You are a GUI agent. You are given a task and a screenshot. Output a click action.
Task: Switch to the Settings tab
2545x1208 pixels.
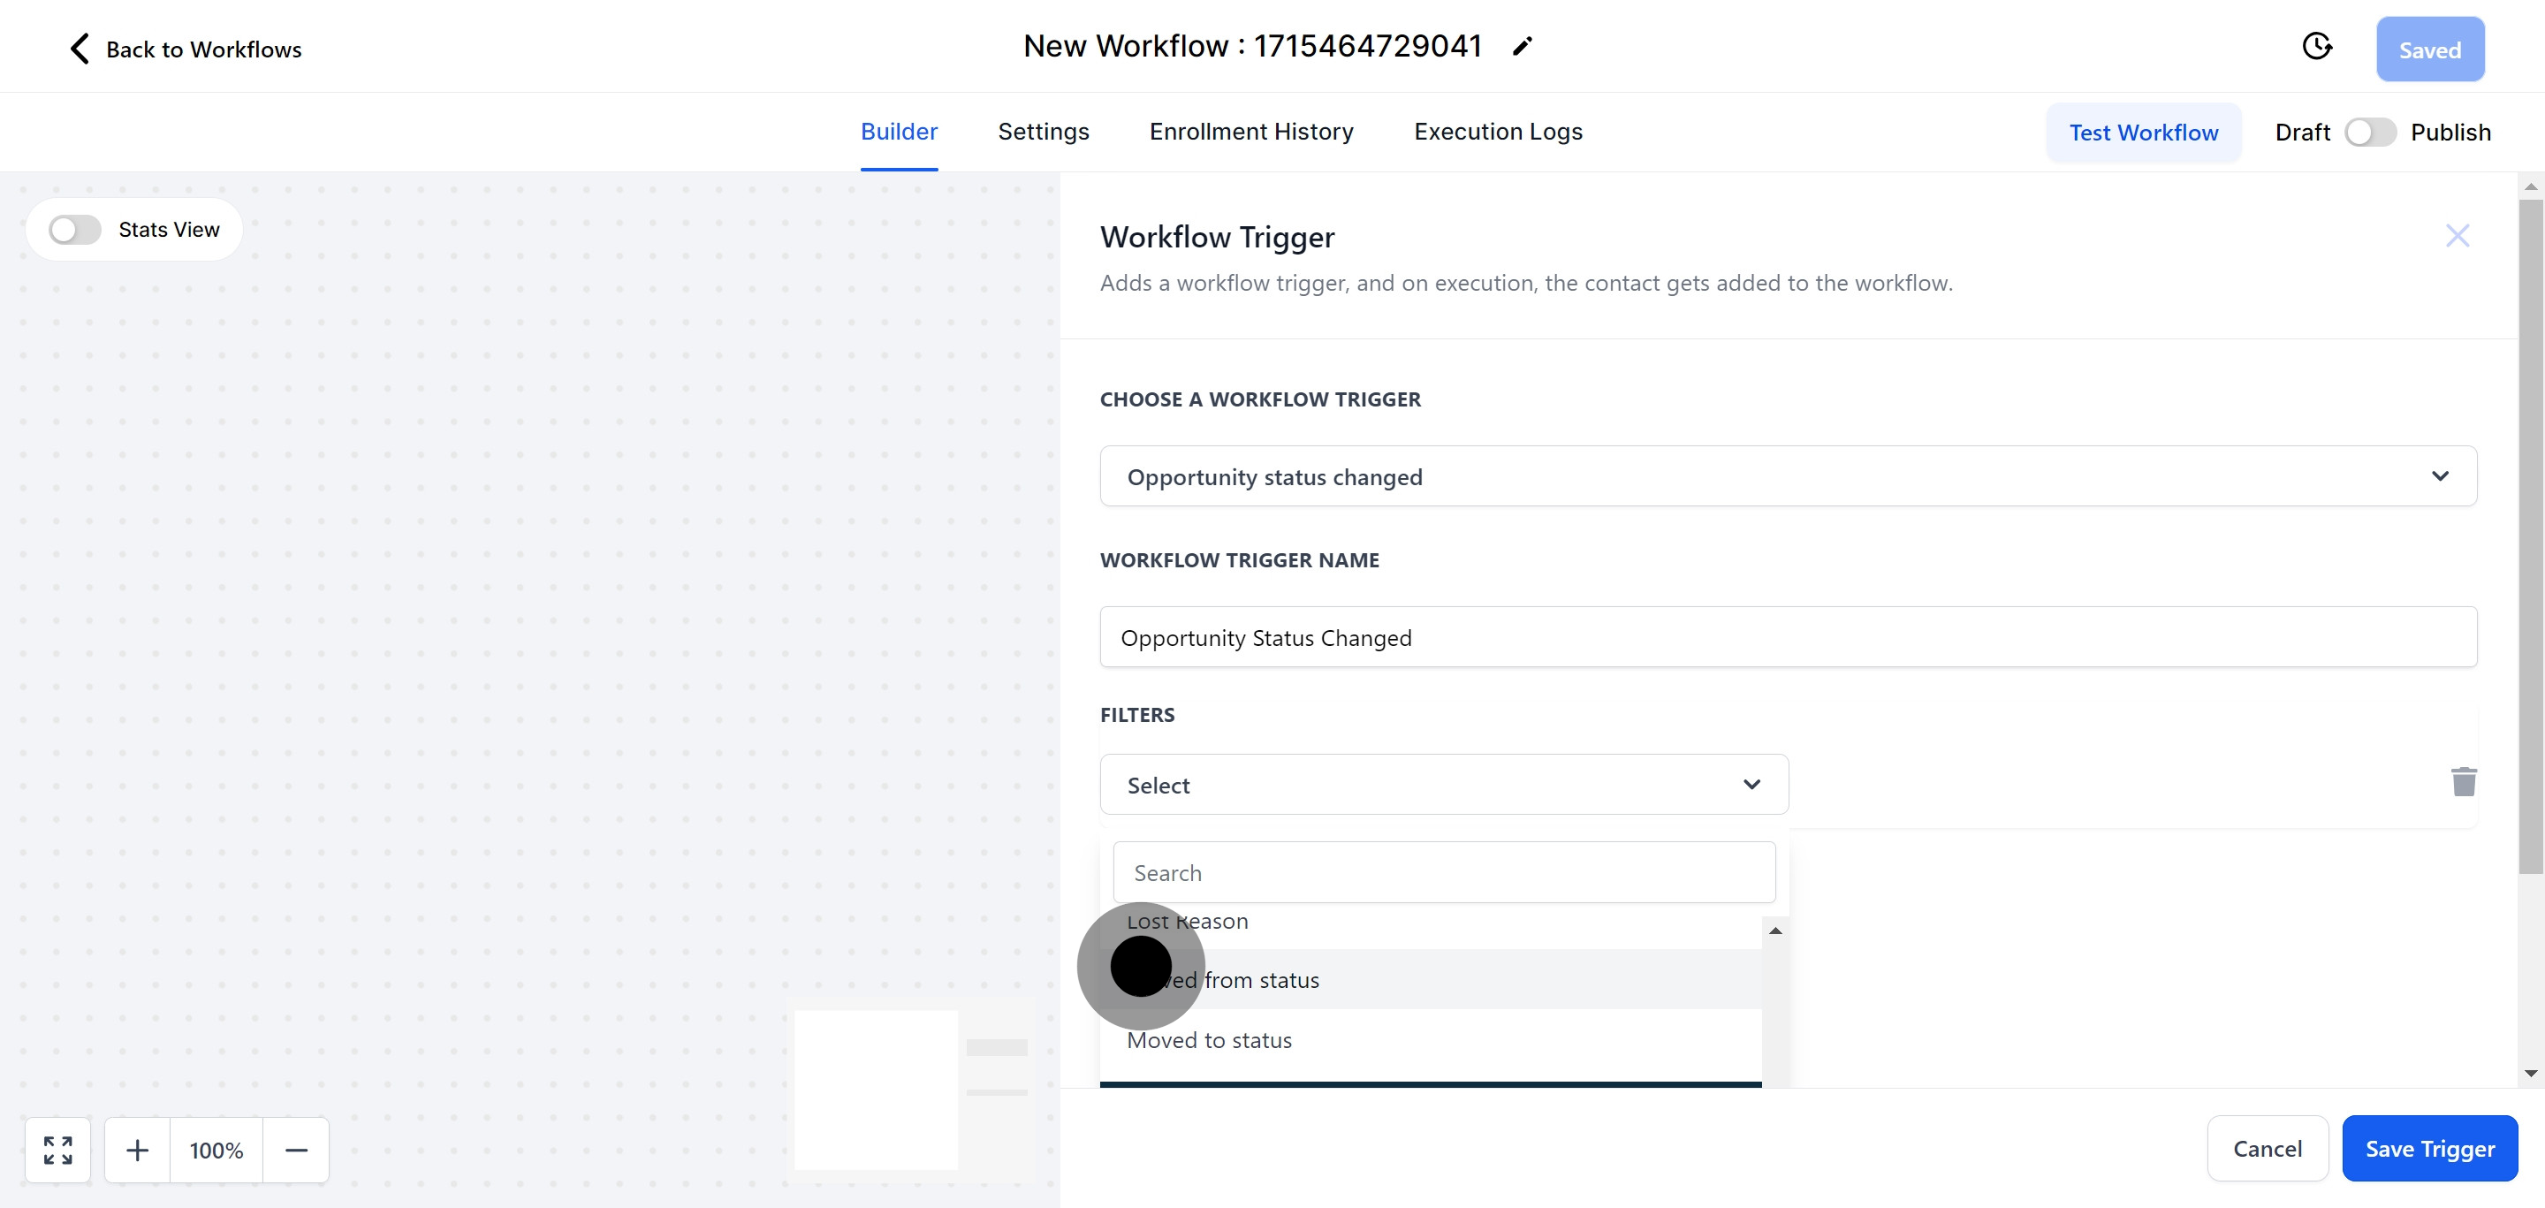point(1043,132)
